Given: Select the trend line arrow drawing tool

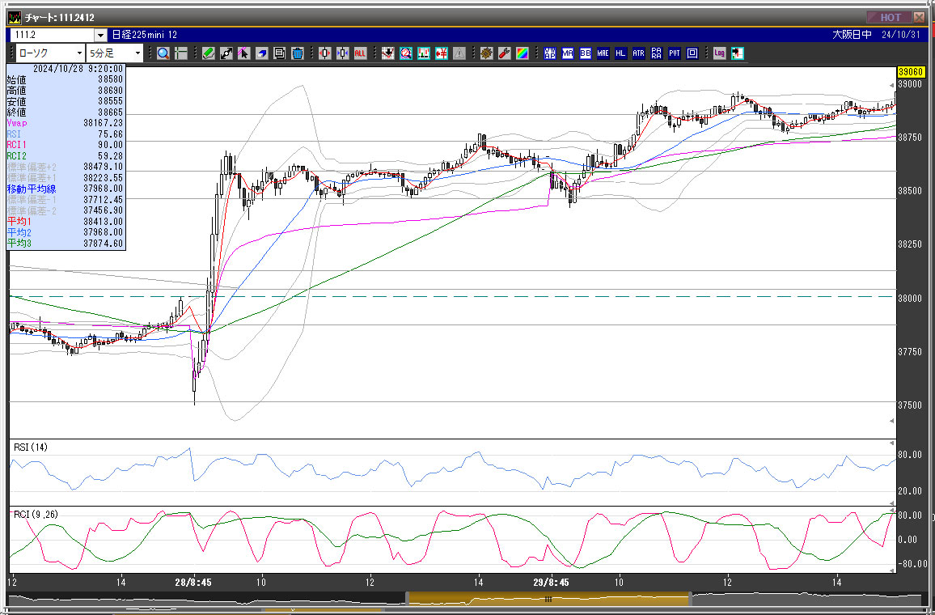Looking at the screenshot, I should [226, 53].
